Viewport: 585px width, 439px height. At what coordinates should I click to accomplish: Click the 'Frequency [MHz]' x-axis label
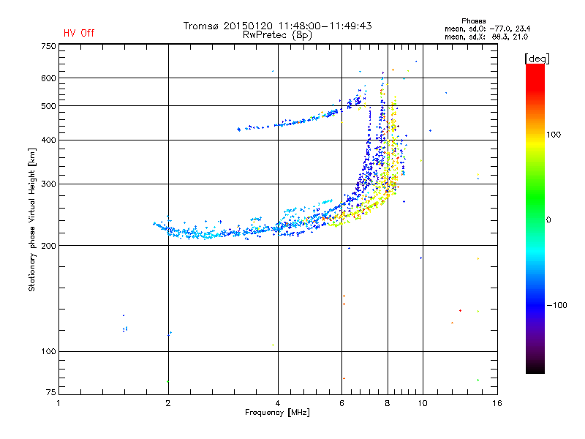(277, 413)
